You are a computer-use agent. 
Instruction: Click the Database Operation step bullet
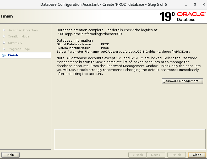point(4,30)
